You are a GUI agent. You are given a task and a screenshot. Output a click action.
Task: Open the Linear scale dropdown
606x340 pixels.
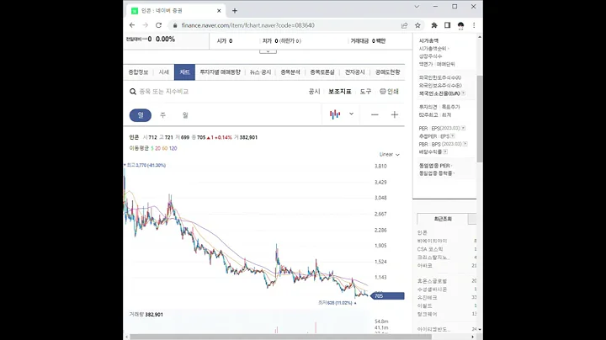tap(389, 155)
